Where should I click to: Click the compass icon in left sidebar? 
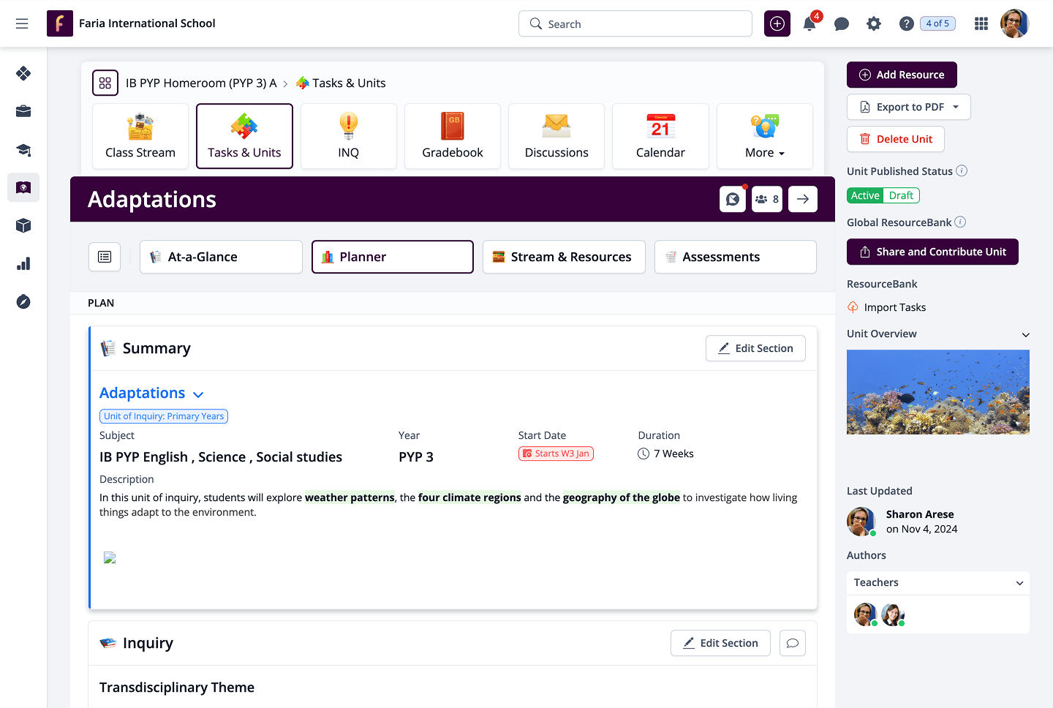(23, 302)
